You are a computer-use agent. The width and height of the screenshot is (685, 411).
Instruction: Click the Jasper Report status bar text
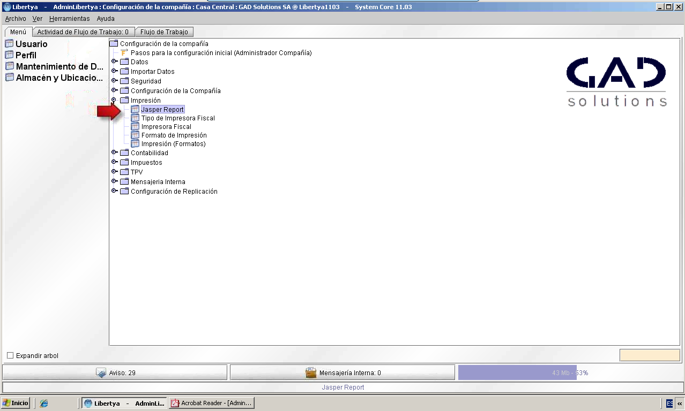pos(343,387)
